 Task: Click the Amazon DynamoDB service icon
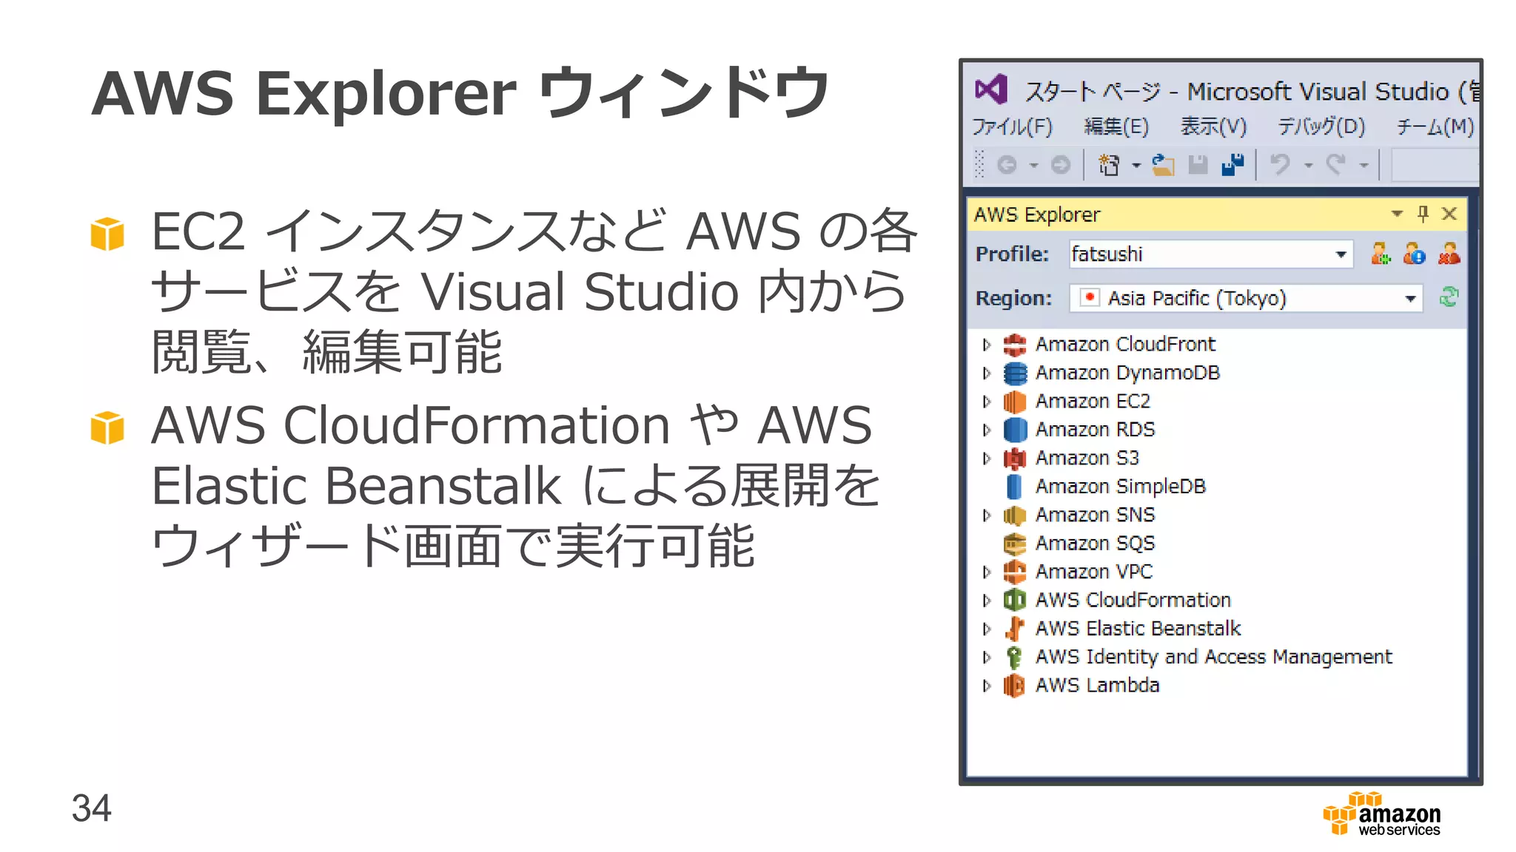click(1015, 373)
